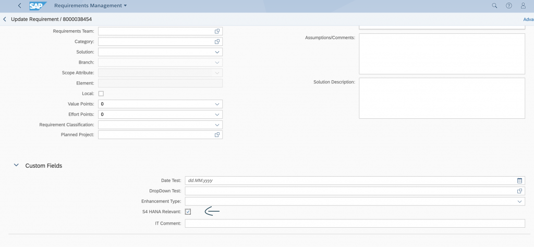Screen dimensions: 534x247
Task: Open the Date Test calendar picker
Action: (519, 181)
